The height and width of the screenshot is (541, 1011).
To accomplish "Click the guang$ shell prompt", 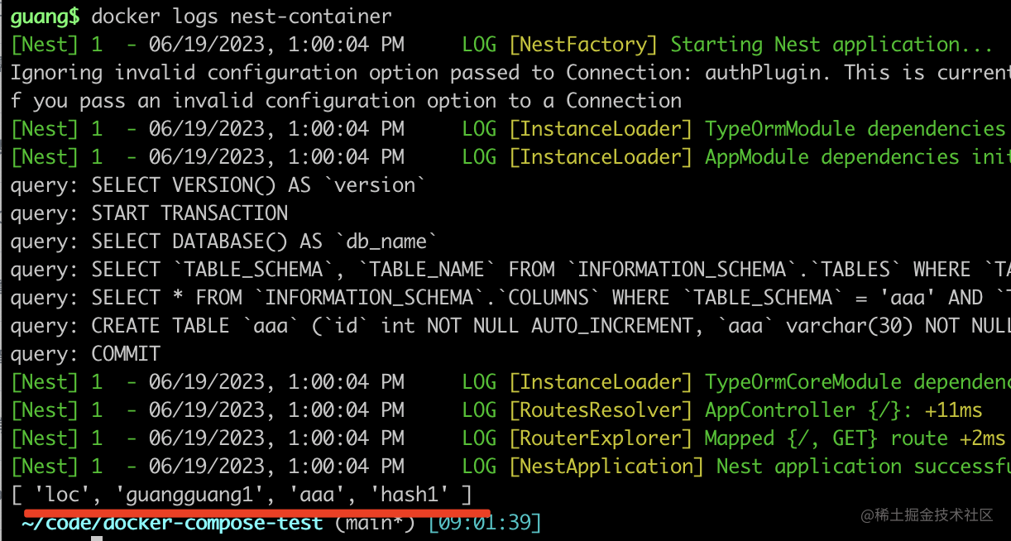I will (45, 16).
